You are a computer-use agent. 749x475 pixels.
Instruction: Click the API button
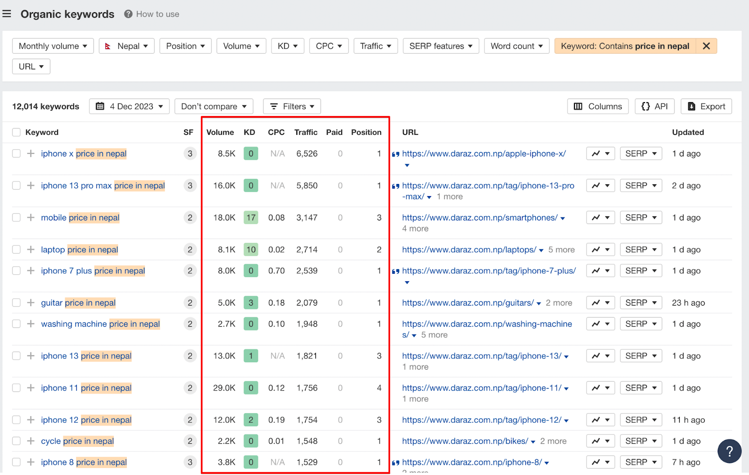coord(654,106)
